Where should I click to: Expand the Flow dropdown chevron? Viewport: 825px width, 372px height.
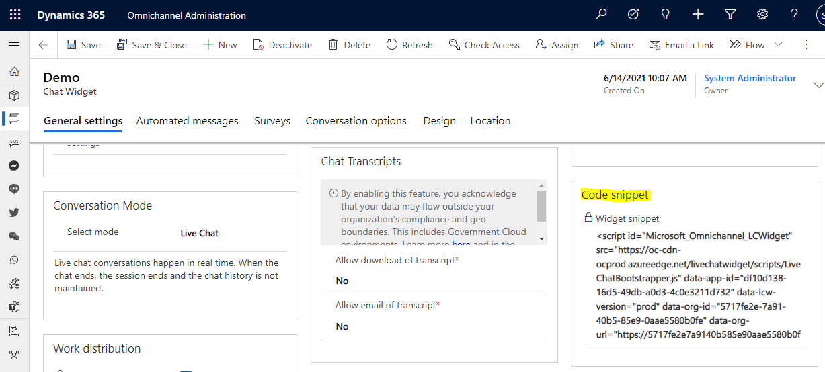(779, 45)
